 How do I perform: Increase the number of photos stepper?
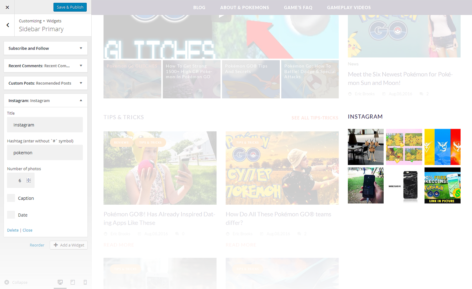tap(29, 179)
